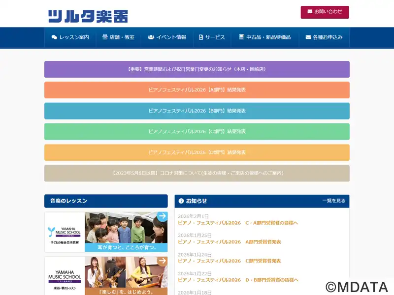This screenshot has width=394, height=295.
Task: Open news link A部門受賞者発表
Action: 230,242
